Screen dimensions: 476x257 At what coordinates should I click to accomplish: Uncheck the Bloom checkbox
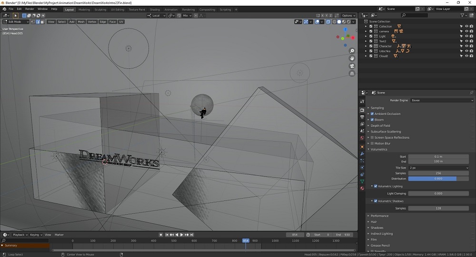pyautogui.click(x=372, y=120)
